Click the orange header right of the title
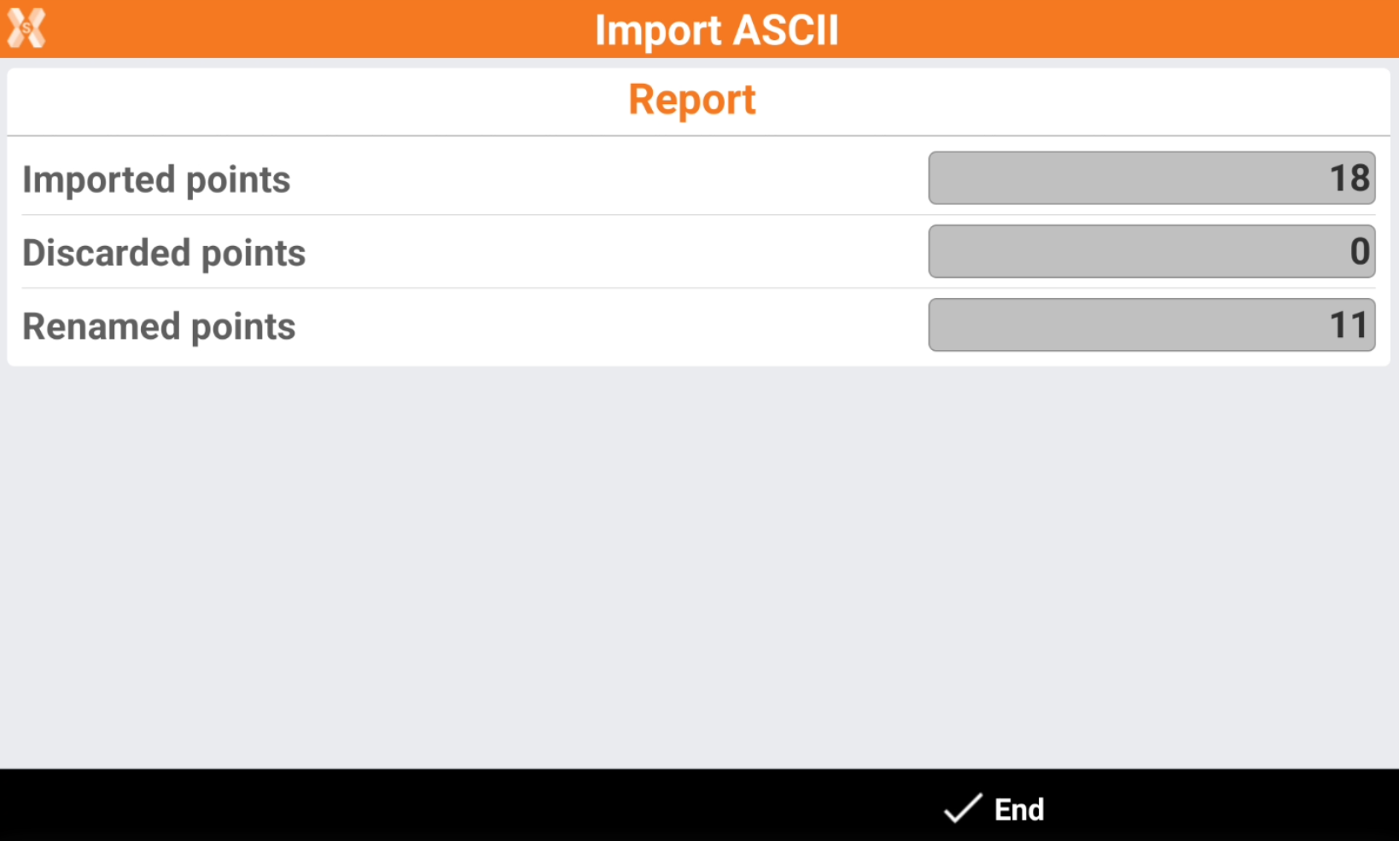1399x841 pixels. click(x=1110, y=29)
